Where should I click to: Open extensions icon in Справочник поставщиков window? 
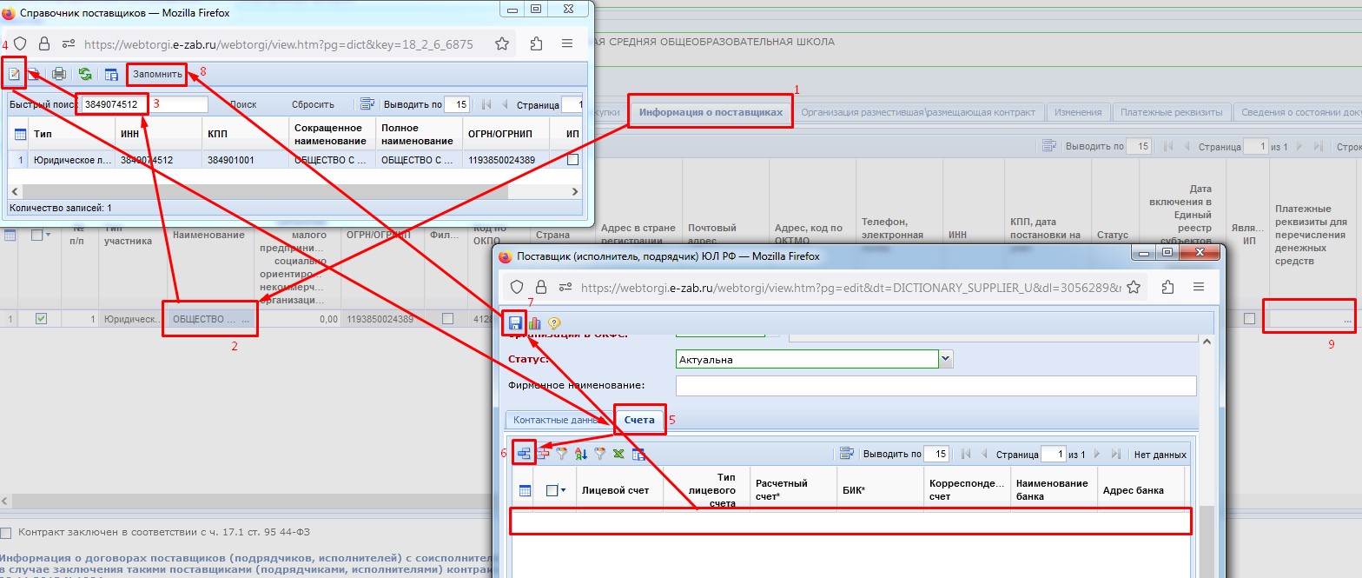coord(536,43)
